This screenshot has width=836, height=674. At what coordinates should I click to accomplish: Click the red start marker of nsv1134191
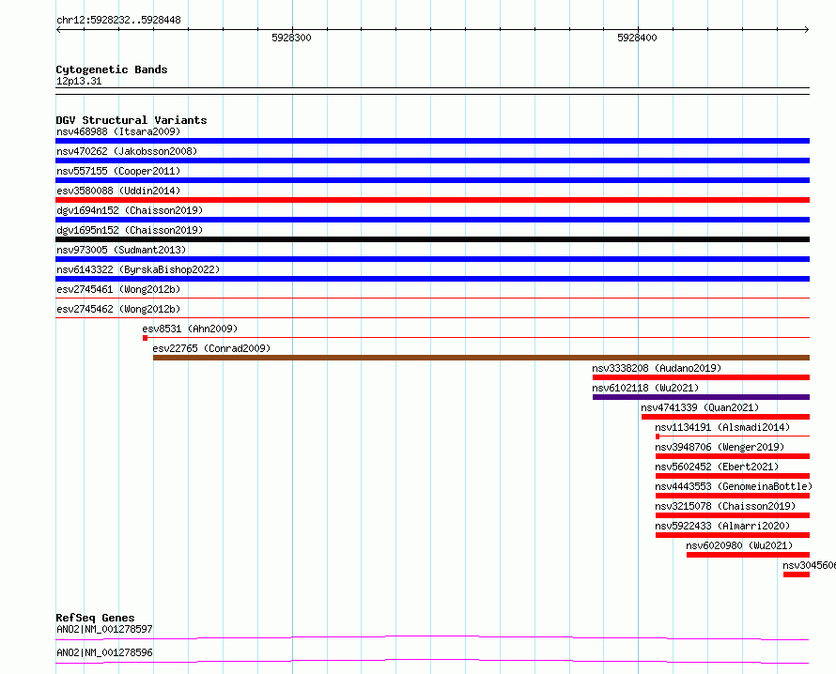(x=658, y=437)
